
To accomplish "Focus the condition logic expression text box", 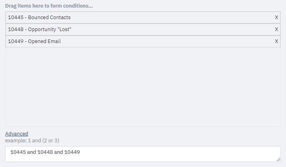I will point(143,154).
